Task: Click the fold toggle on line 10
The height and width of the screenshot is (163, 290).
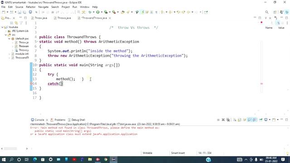Action: (x=38, y=65)
